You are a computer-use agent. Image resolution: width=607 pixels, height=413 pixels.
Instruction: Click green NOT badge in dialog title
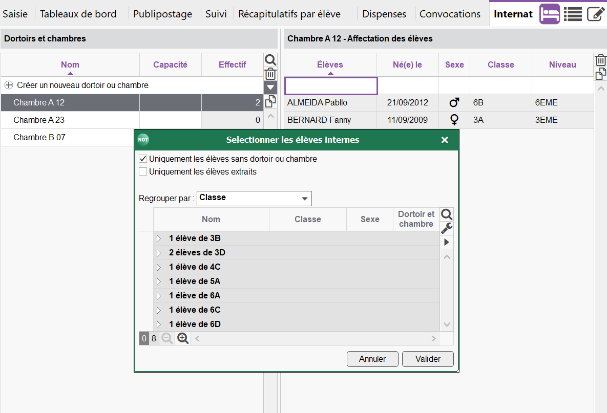point(143,140)
